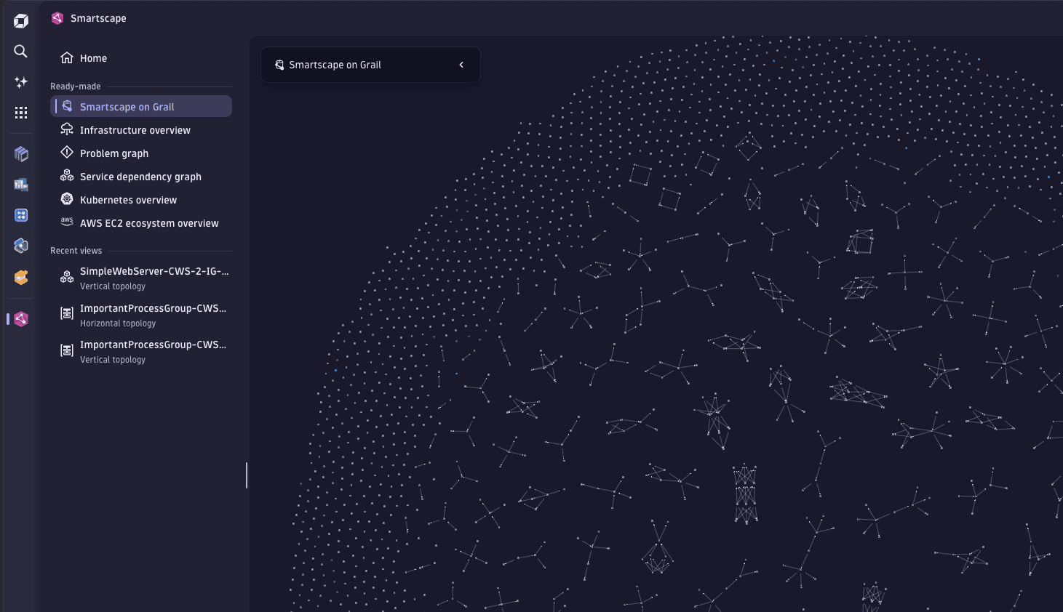The width and height of the screenshot is (1063, 612).
Task: Click the tall node cluster in the topology map
Action: [x=744, y=494]
